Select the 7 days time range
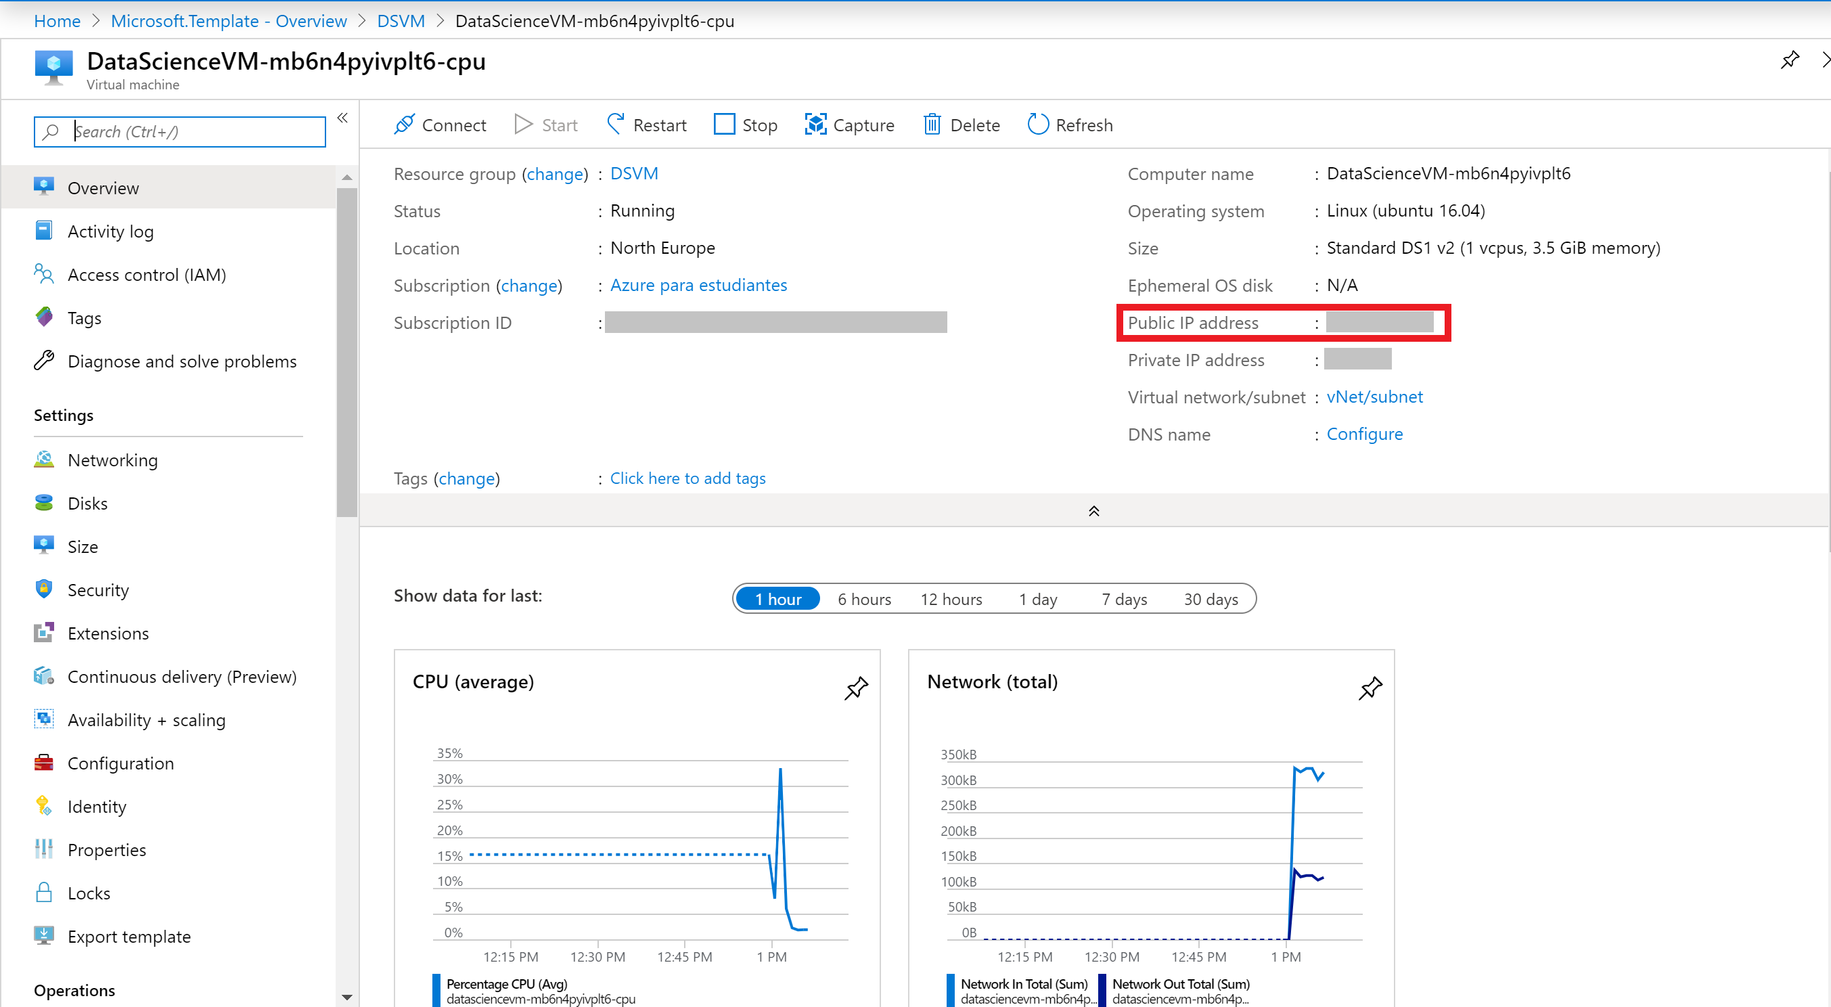Image resolution: width=1831 pixels, height=1007 pixels. tap(1124, 599)
